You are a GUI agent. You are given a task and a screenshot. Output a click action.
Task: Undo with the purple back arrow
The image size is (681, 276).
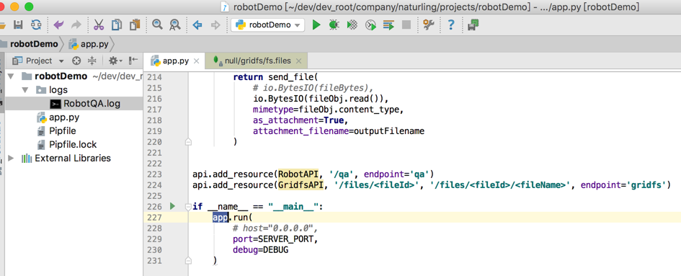(58, 25)
